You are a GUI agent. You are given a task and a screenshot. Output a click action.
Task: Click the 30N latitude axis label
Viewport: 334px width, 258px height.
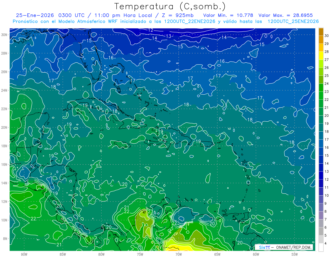coord(5,35)
